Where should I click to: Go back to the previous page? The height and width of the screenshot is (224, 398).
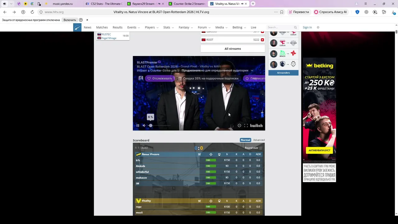tap(5, 12)
